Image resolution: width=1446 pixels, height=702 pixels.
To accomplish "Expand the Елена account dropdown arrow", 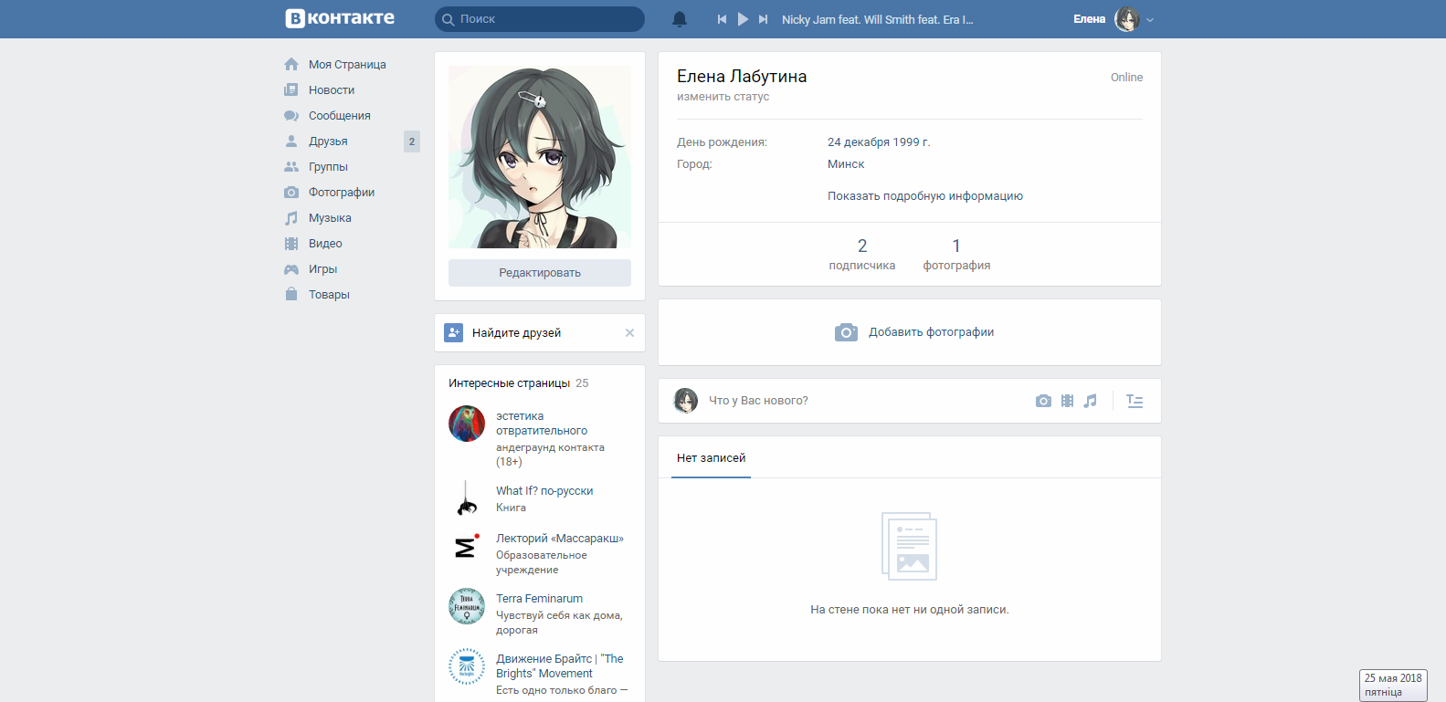I will [1150, 20].
